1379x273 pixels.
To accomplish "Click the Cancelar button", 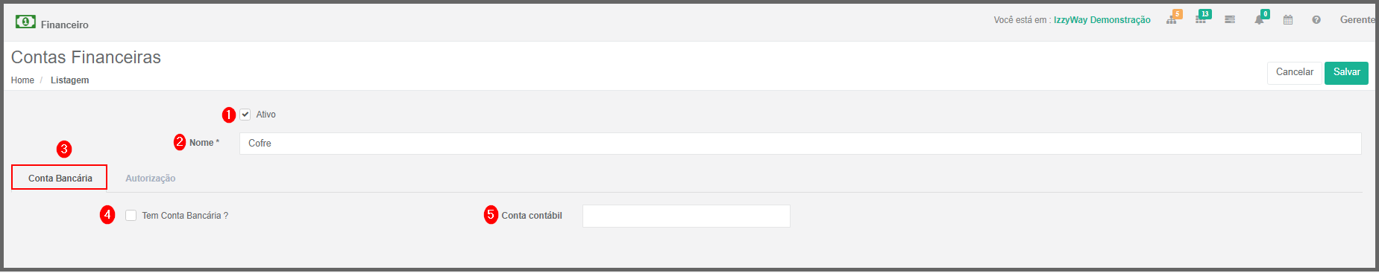I will pos(1295,73).
